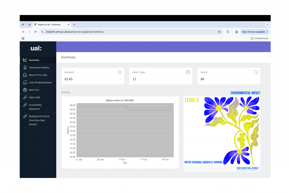The image size is (289, 193).
Task: Open the Chrome extensions puzzle icon
Action: (x=228, y=32)
